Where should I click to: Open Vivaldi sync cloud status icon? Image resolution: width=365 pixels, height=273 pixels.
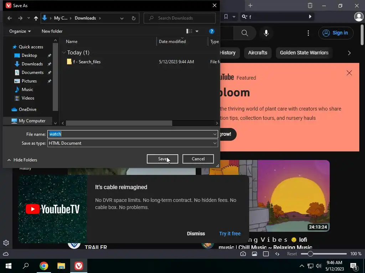(x=6, y=254)
